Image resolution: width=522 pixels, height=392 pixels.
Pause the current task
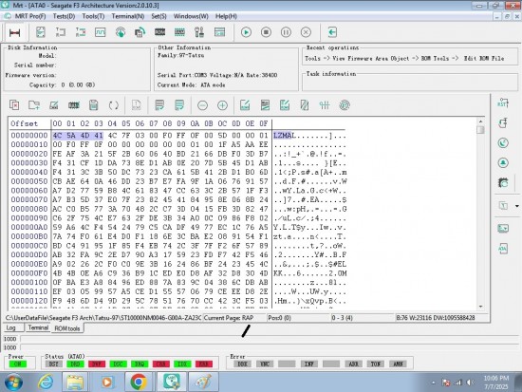(286, 32)
